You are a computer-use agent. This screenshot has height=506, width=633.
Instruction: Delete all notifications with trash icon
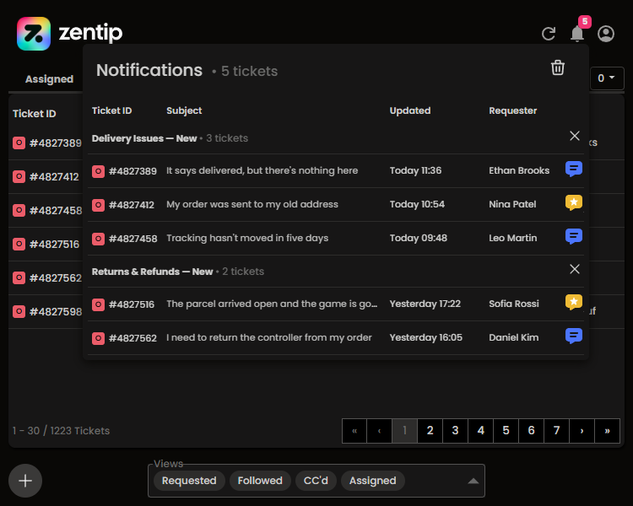[558, 67]
